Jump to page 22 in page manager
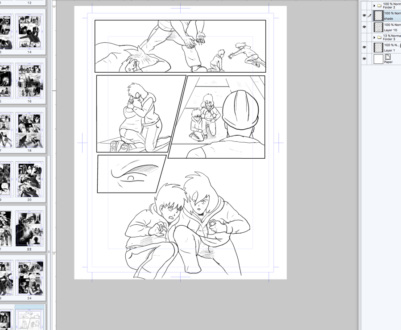Image resolution: width=401 pixels, height=330 pixels. tap(29, 229)
